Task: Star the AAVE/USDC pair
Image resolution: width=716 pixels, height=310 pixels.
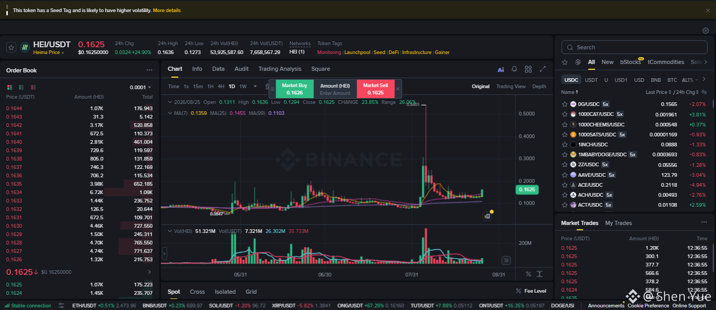Action: pyautogui.click(x=565, y=175)
